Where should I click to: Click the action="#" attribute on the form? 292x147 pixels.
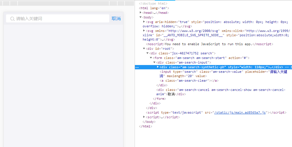pos(238,58)
